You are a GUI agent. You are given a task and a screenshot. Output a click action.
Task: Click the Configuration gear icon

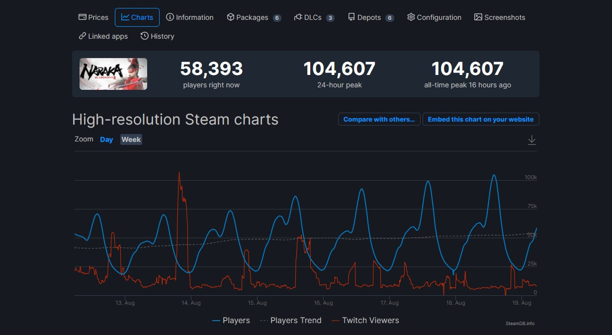point(411,17)
